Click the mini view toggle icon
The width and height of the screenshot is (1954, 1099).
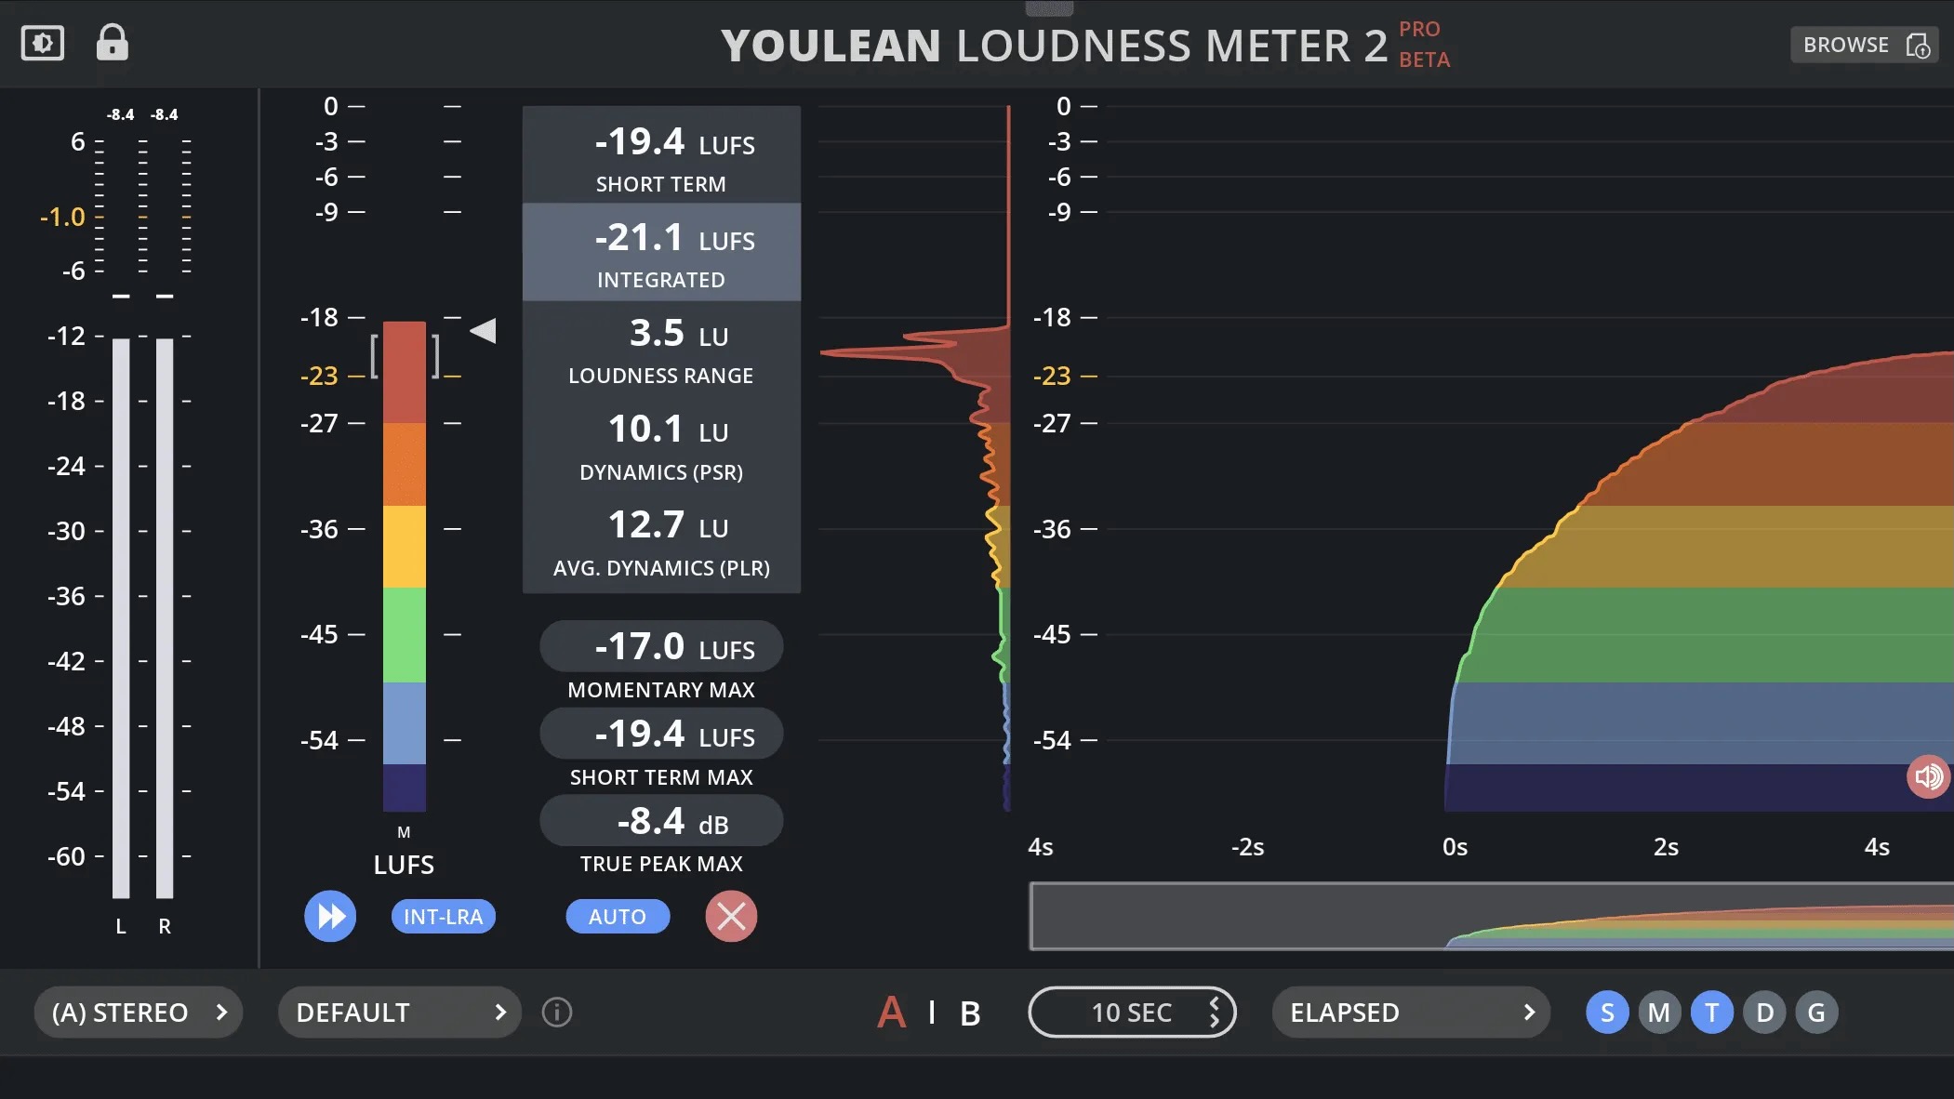43,43
